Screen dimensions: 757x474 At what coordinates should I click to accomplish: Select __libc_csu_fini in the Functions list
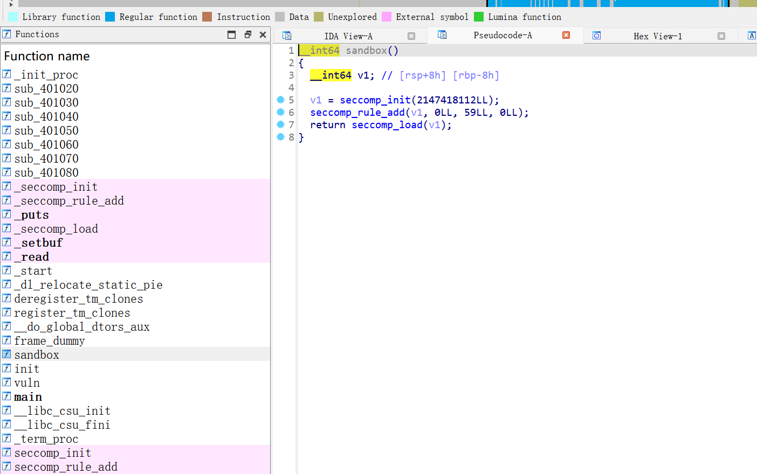click(x=135, y=424)
